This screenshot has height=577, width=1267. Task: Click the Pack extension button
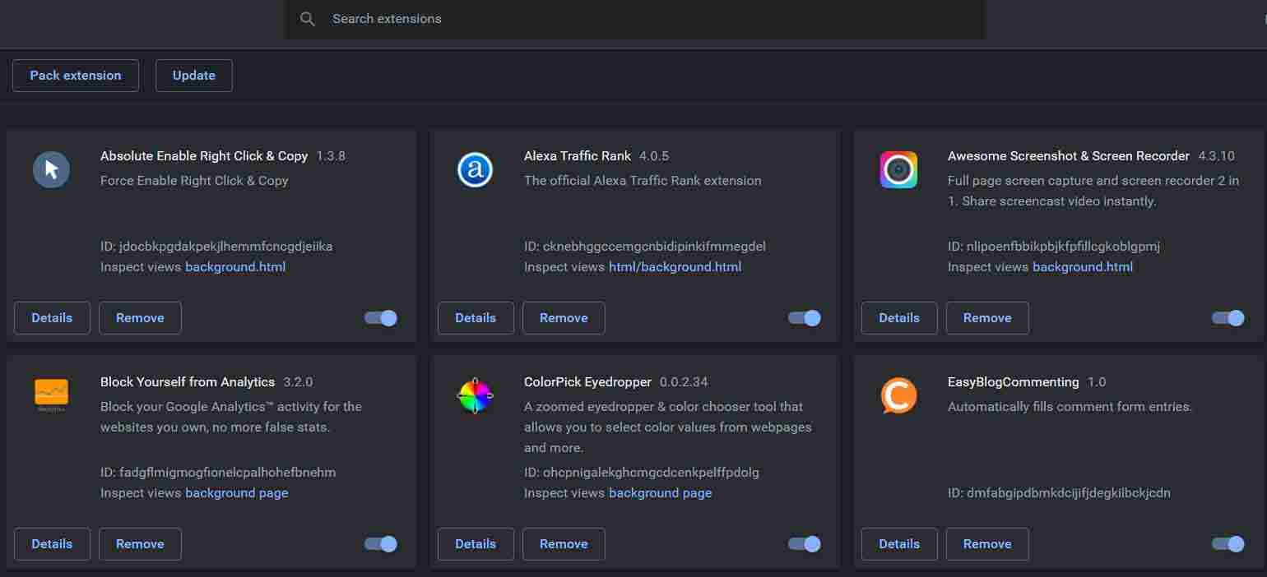click(x=76, y=76)
